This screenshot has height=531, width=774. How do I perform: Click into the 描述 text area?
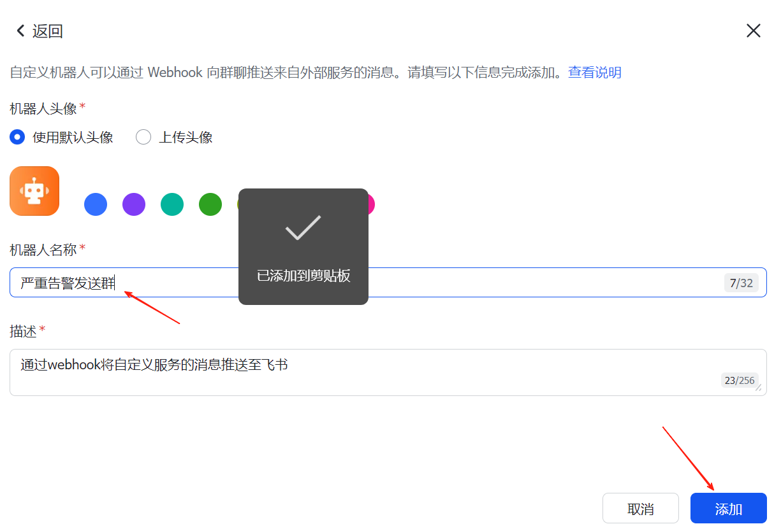(x=388, y=372)
